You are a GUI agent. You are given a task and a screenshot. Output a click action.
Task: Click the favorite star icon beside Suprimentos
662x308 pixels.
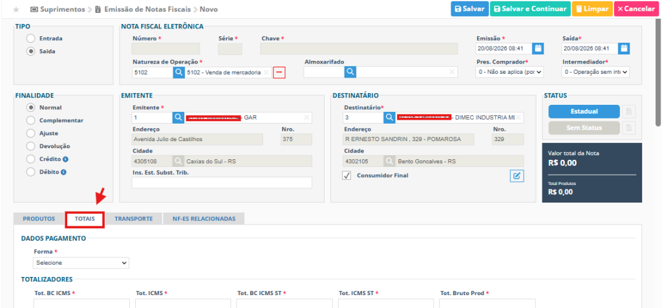16,9
